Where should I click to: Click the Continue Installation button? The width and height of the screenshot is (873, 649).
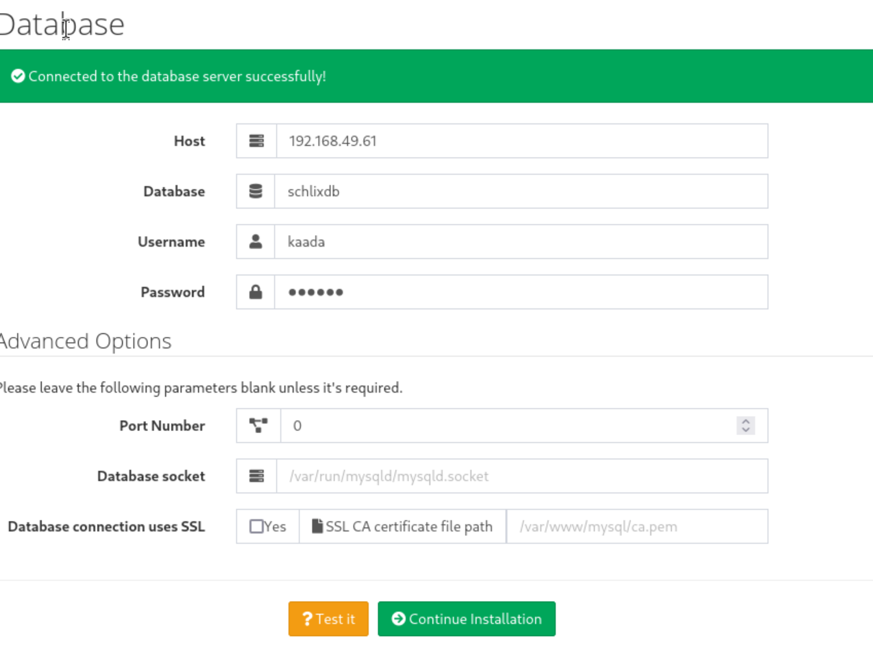[x=466, y=619]
